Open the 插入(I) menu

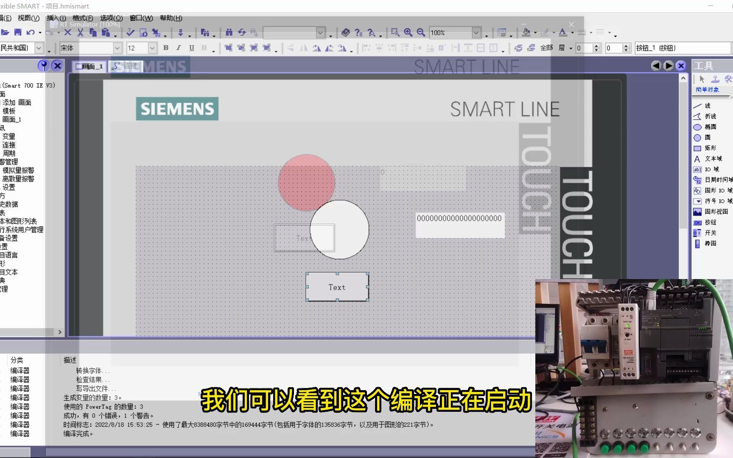click(56, 18)
